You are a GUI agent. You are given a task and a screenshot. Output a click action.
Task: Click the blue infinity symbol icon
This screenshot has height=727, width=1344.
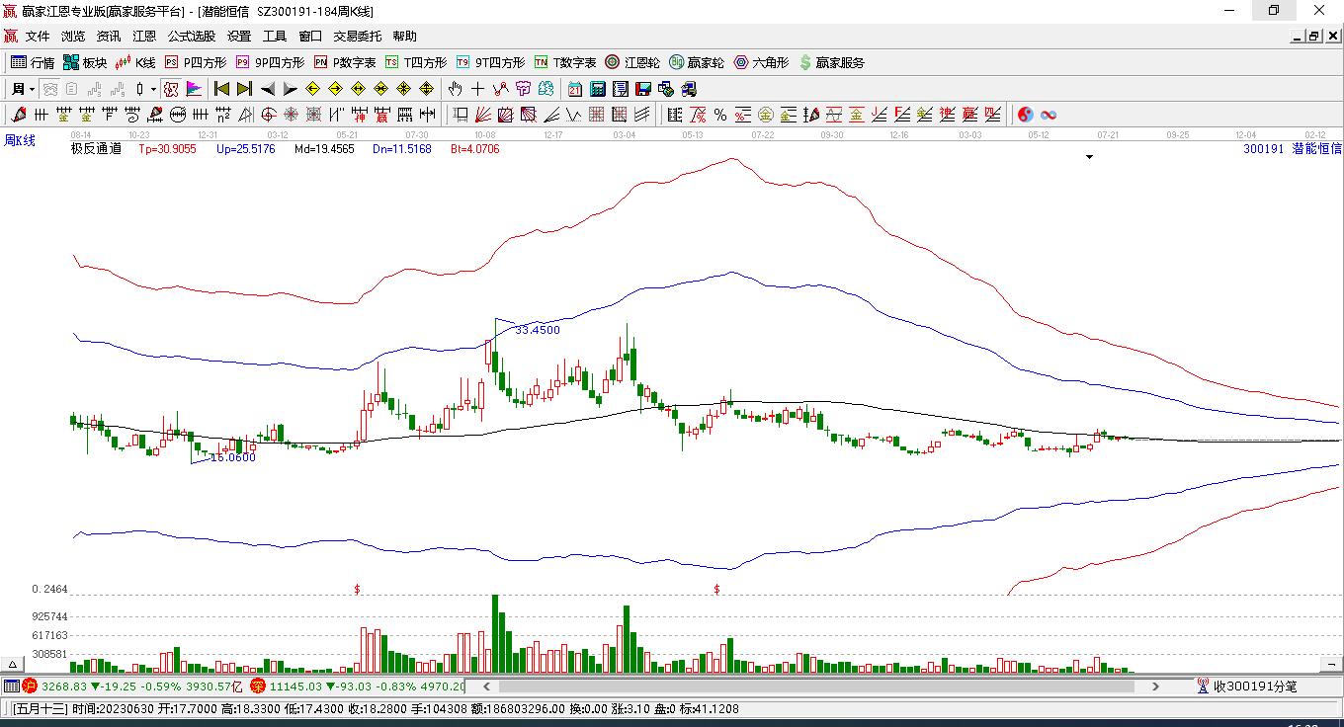1049,115
